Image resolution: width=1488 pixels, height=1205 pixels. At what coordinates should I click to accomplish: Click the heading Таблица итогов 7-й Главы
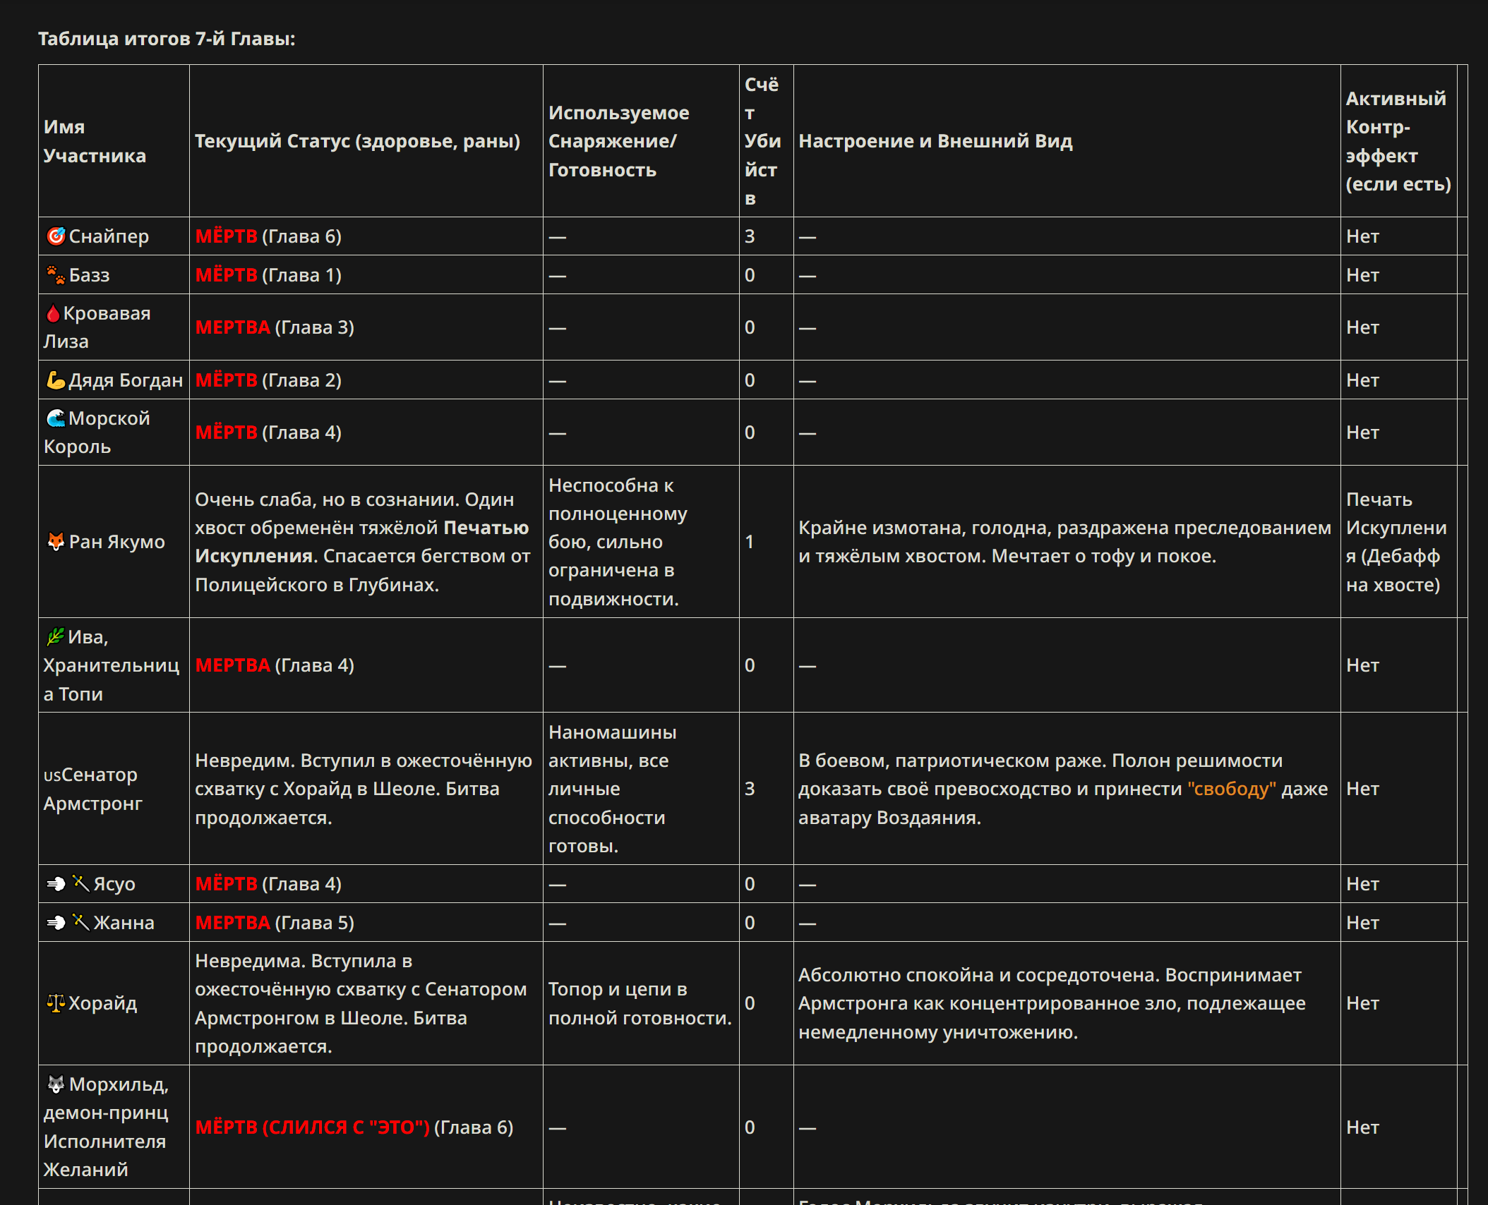[x=167, y=38]
